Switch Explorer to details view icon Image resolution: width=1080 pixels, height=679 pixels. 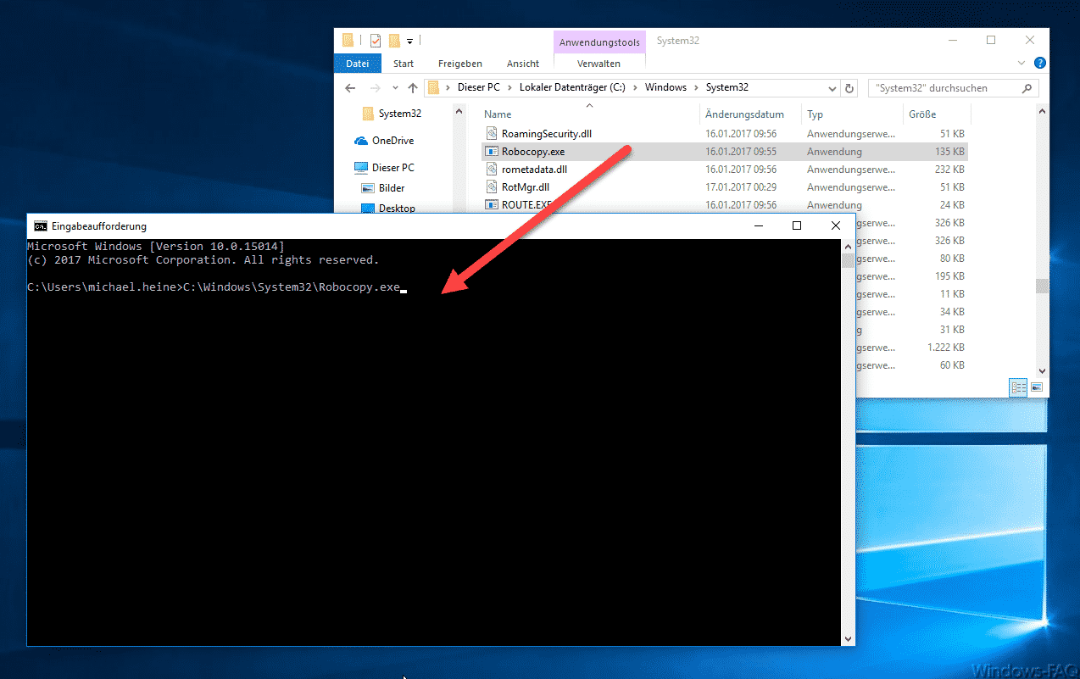tap(1018, 387)
